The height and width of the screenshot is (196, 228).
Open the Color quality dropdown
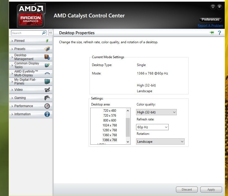pos(156,112)
